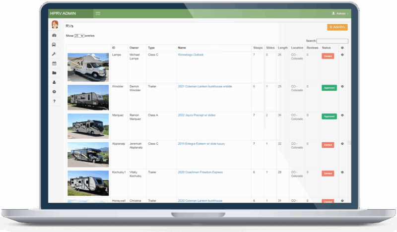The width and height of the screenshot is (397, 232).
Task: Click inside the Search field
Action: click(332, 41)
